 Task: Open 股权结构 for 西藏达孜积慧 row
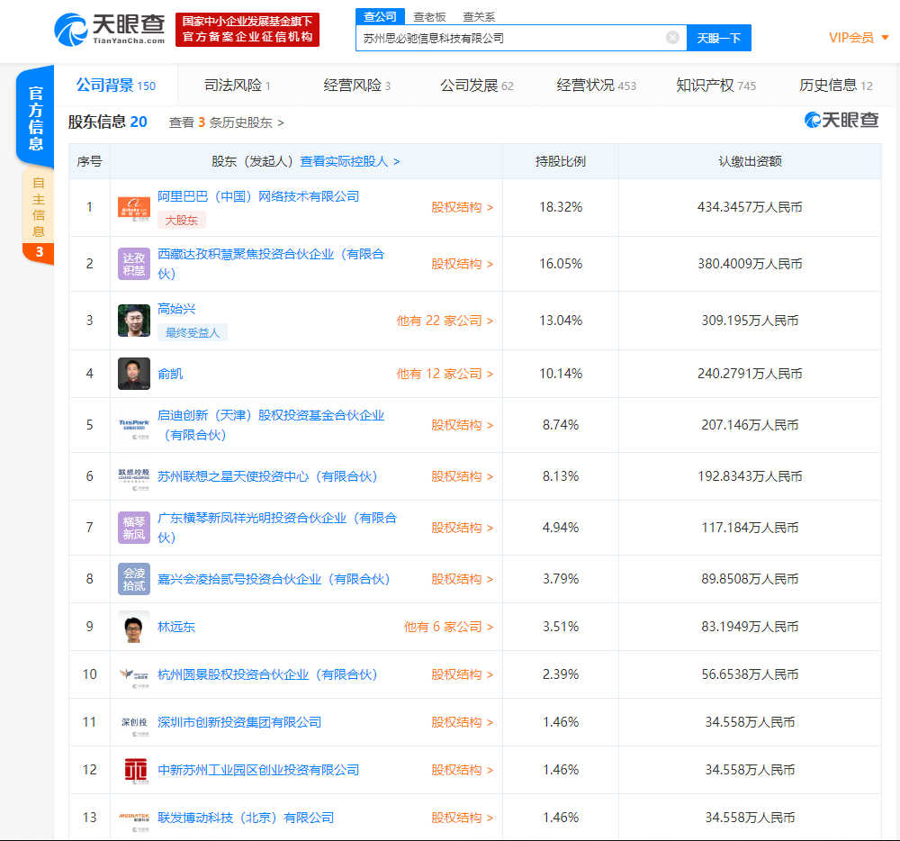tap(462, 264)
